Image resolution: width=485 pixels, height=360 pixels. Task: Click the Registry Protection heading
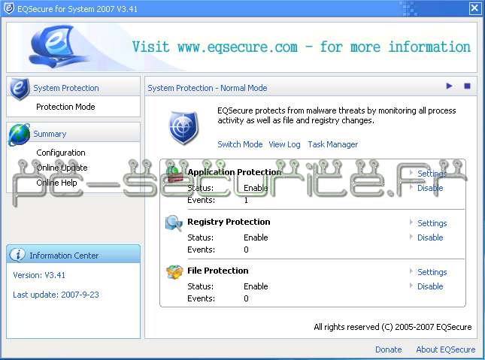(x=229, y=222)
